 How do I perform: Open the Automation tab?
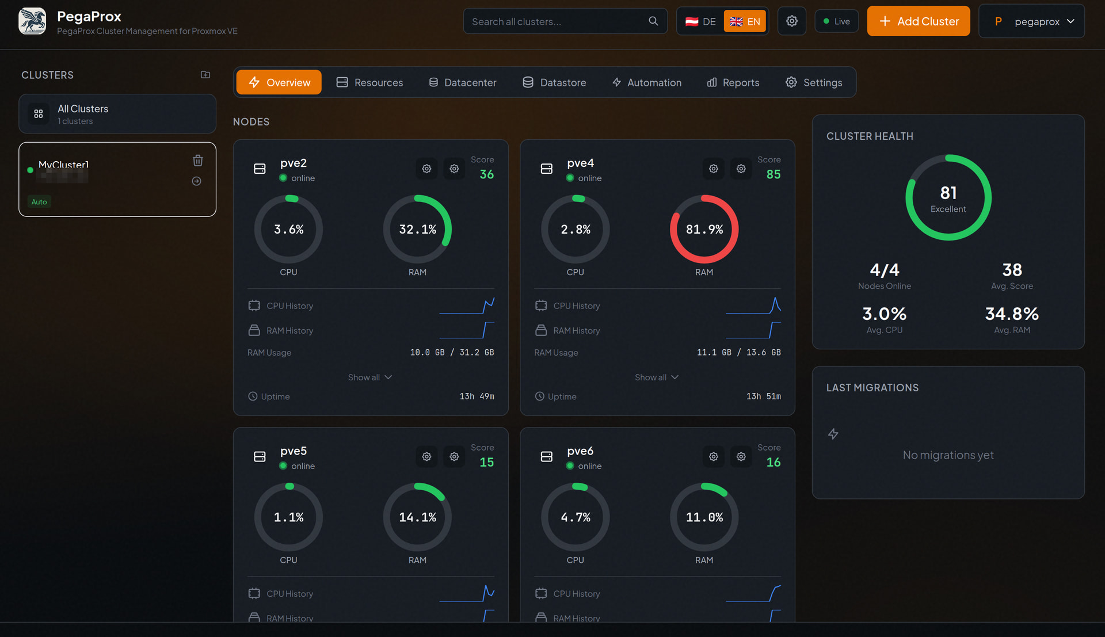pos(646,82)
